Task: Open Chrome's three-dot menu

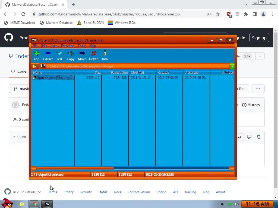Action: point(272,14)
